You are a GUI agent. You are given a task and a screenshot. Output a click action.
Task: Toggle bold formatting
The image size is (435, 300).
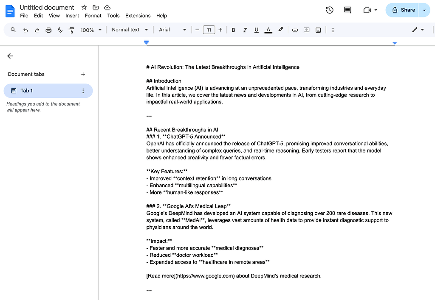(233, 30)
